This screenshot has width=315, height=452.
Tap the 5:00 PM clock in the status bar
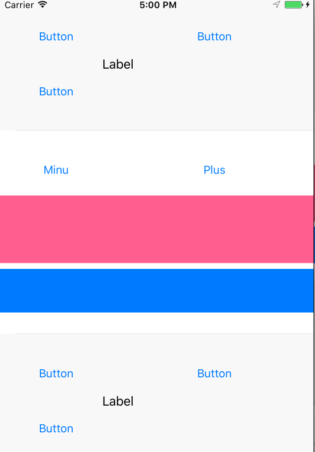158,6
